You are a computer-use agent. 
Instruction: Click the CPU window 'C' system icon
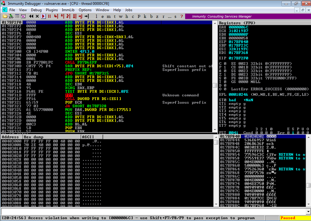[5, 10]
